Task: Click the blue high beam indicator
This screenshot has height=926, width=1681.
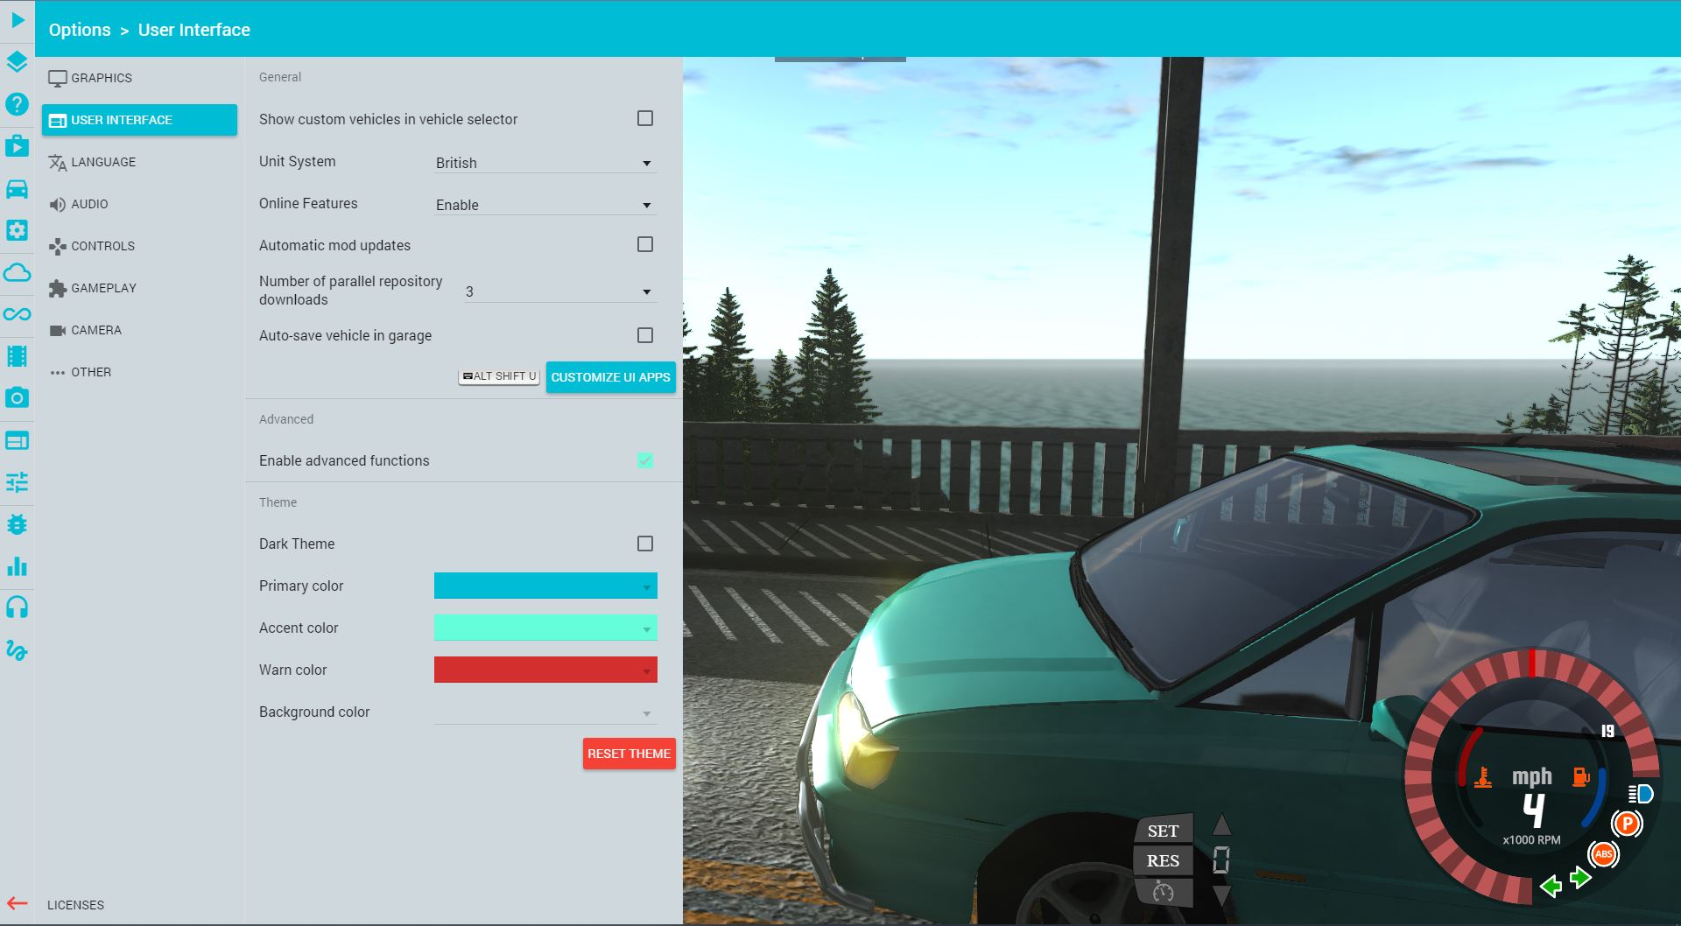Action: coord(1640,794)
